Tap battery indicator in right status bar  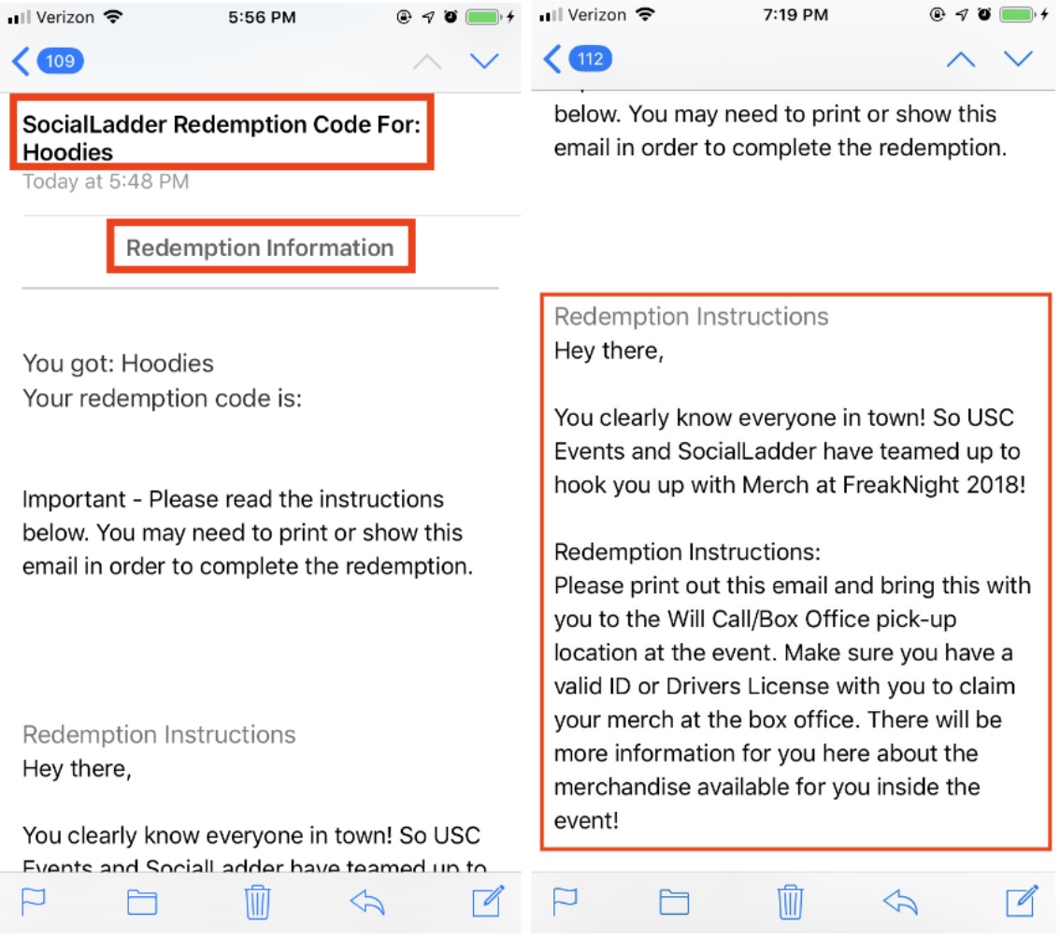(1017, 14)
